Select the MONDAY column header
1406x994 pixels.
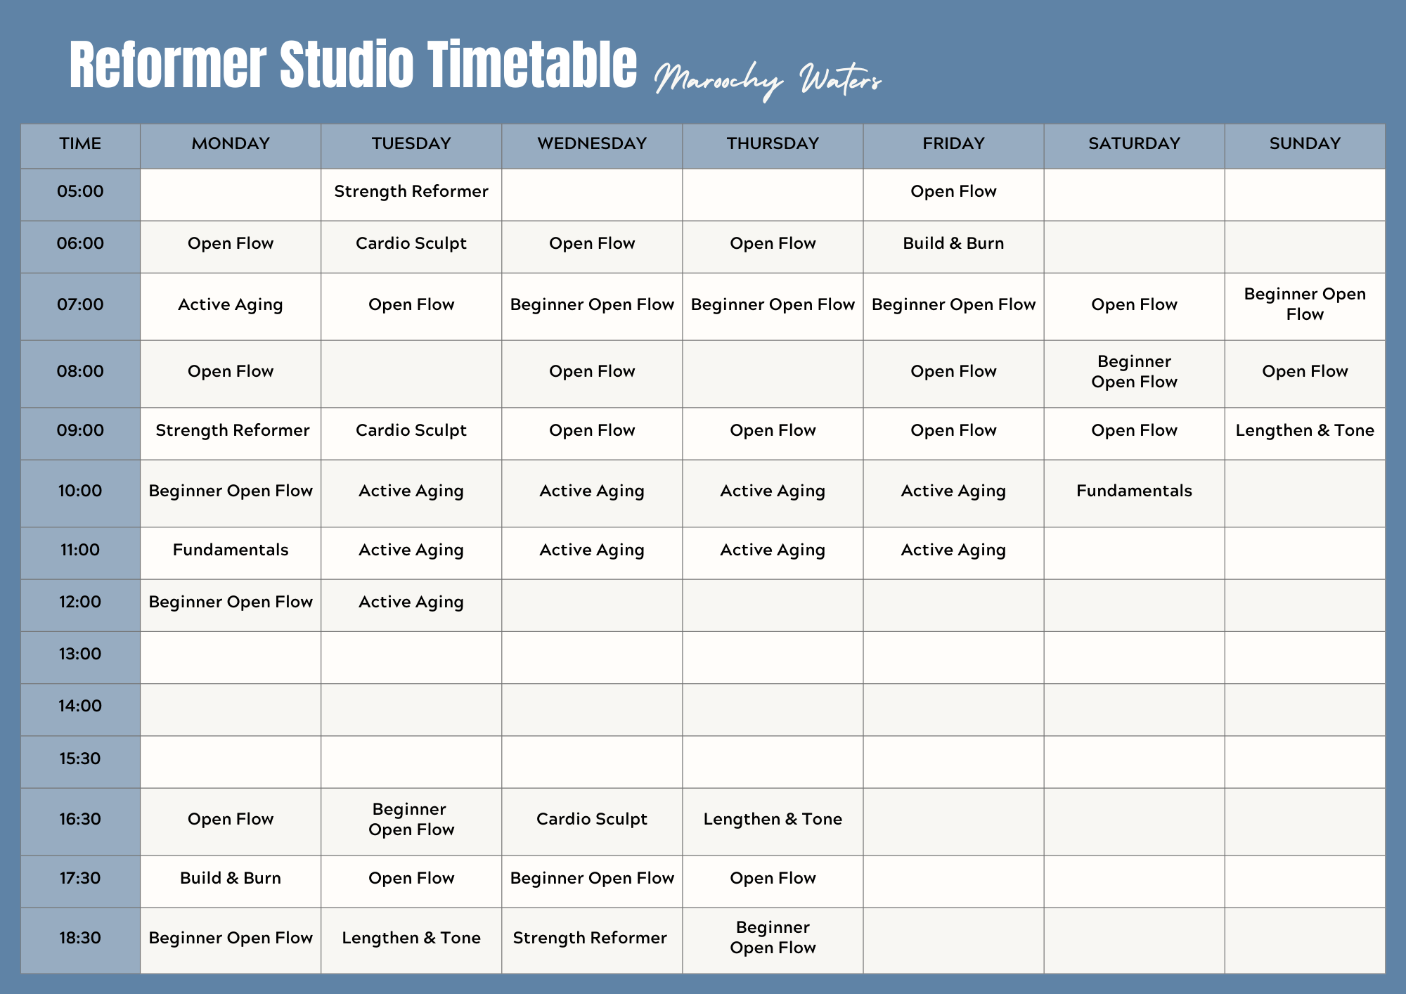tap(231, 143)
